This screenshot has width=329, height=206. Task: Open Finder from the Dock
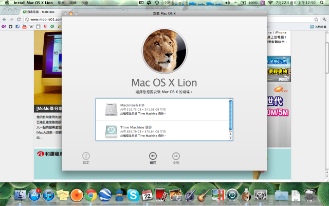20,195
